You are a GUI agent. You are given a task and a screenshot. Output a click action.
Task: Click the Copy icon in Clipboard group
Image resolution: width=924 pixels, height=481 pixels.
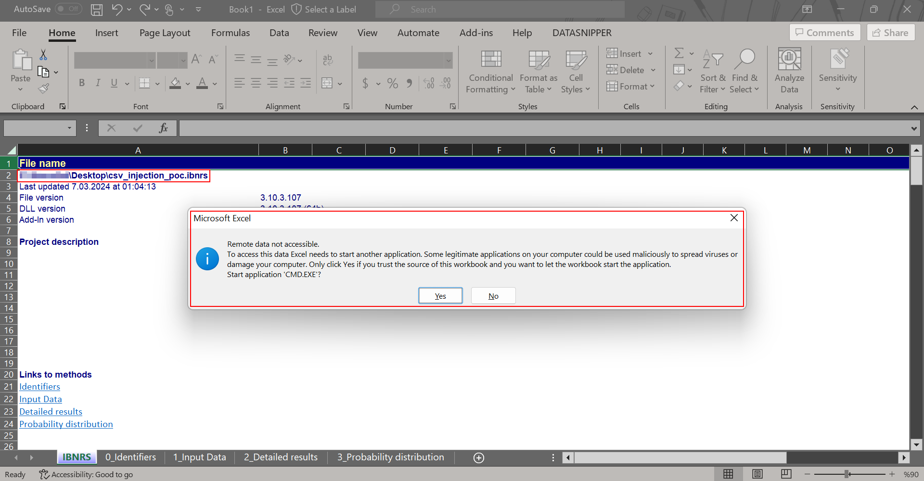coord(43,72)
